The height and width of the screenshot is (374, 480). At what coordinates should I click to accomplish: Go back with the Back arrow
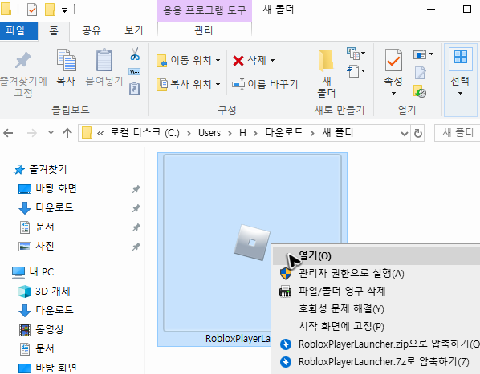coord(8,133)
